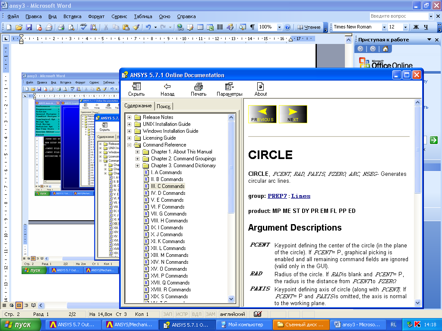Select XIII. M Commands tree item

coord(169,255)
